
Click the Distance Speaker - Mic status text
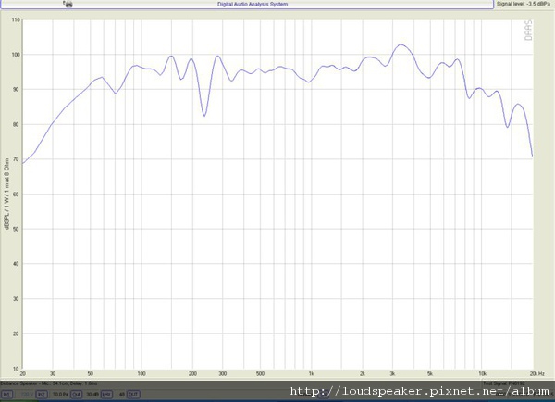48,383
